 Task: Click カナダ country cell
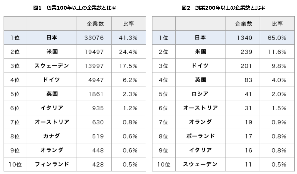pyautogui.click(x=52, y=136)
